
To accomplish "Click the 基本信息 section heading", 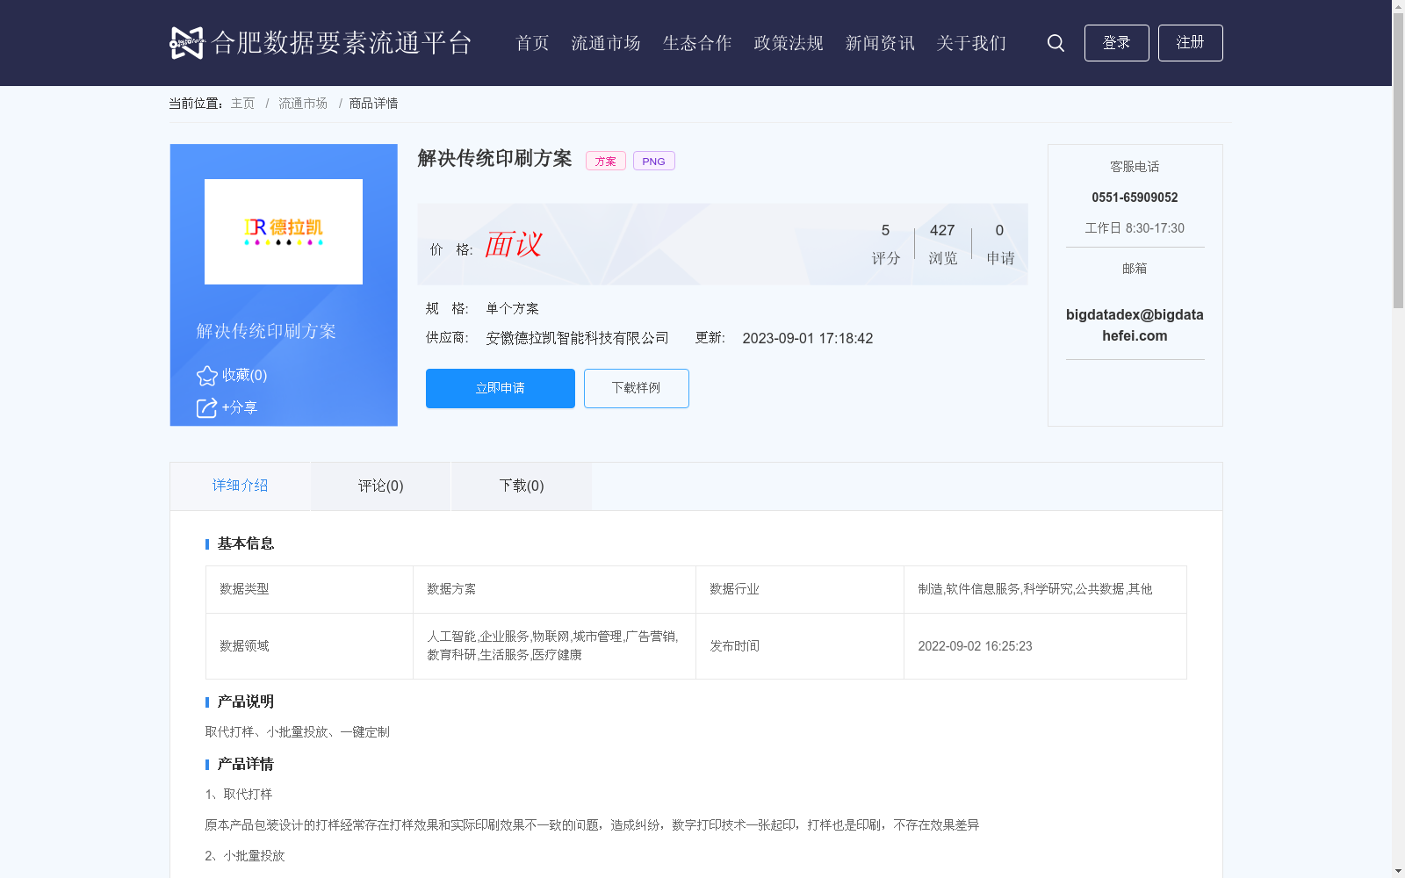I will (246, 543).
